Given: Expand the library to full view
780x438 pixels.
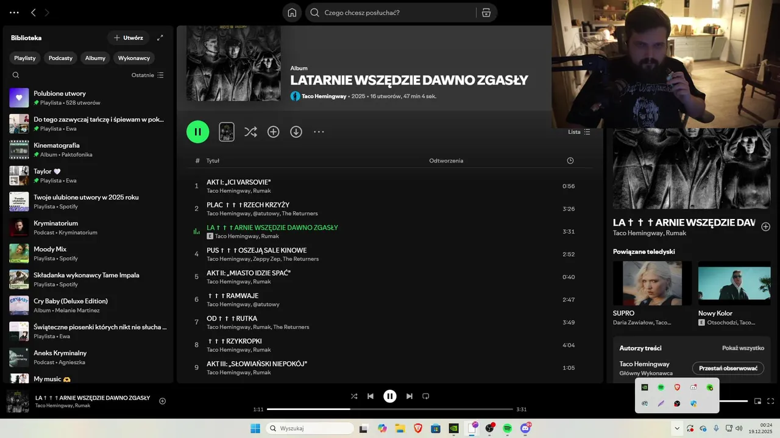Looking at the screenshot, I should coord(160,38).
